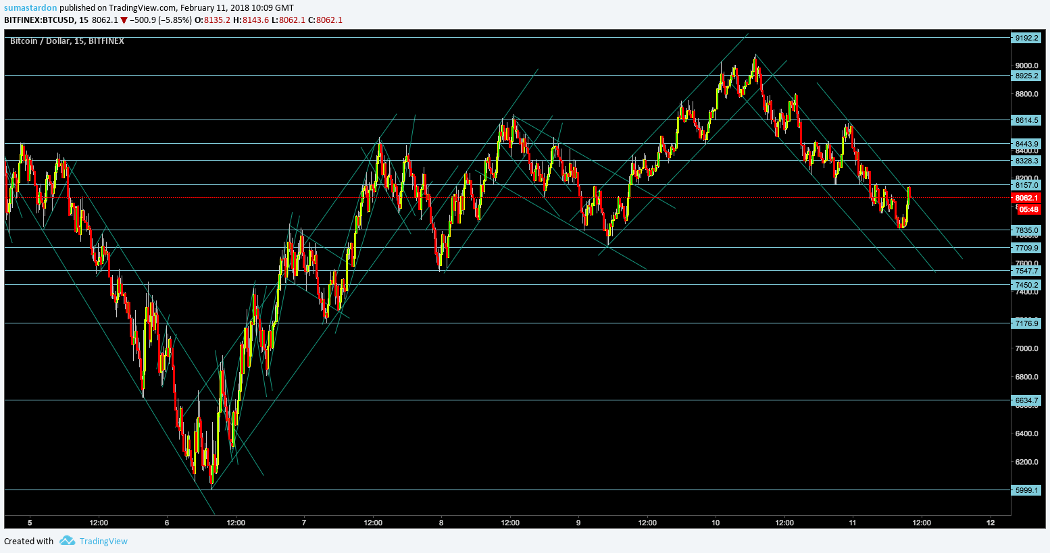Image resolution: width=1050 pixels, height=553 pixels.
Task: Click the date label 7 on time axis
Action: tap(304, 523)
